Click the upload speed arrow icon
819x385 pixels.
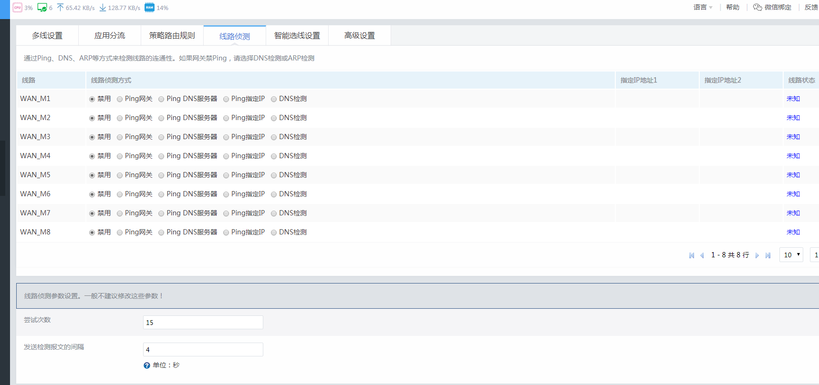[x=60, y=8]
